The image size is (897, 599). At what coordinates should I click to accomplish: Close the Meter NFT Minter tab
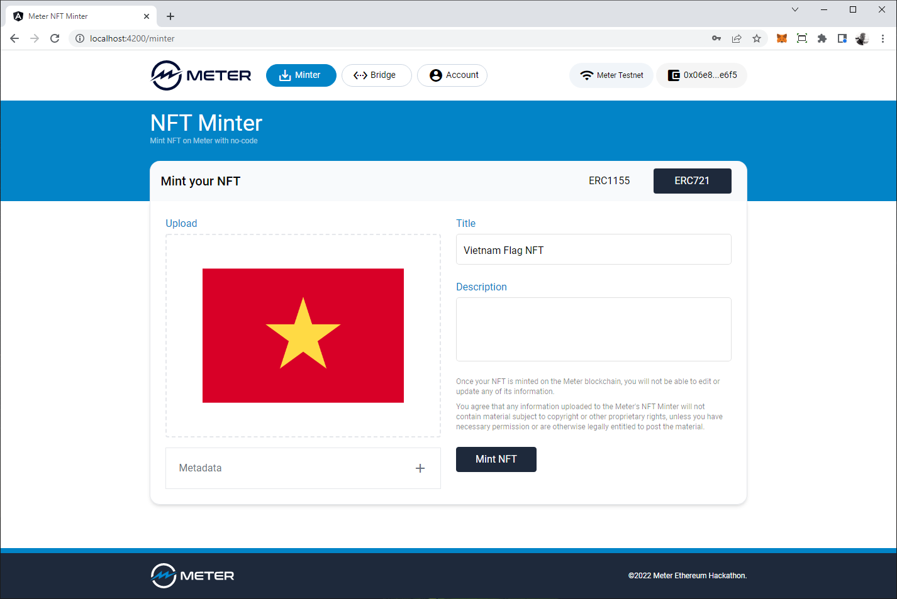click(x=147, y=16)
